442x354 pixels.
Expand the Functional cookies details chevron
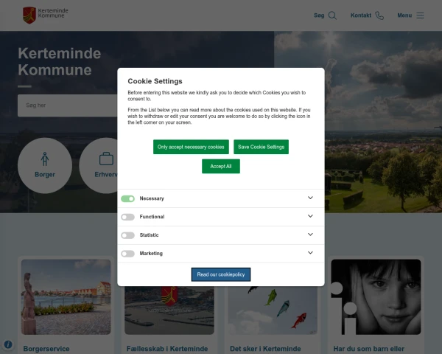[310, 217]
